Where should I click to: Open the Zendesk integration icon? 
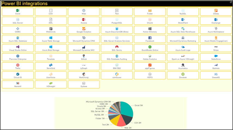[x=183, y=74]
